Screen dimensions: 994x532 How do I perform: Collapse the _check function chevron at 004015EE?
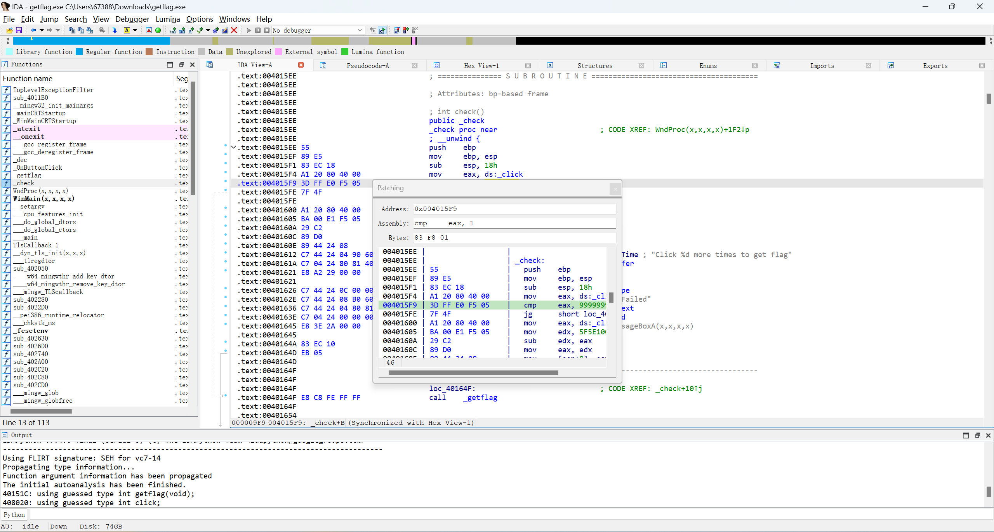[233, 147]
